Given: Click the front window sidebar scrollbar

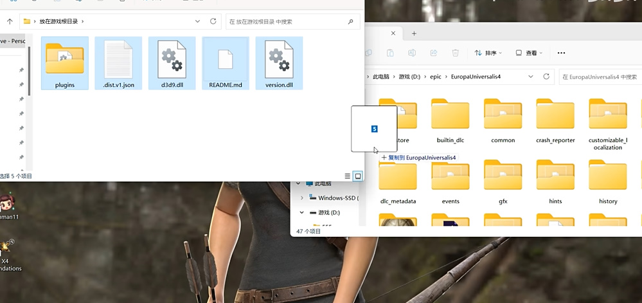Looking at the screenshot, I should click(x=29, y=71).
